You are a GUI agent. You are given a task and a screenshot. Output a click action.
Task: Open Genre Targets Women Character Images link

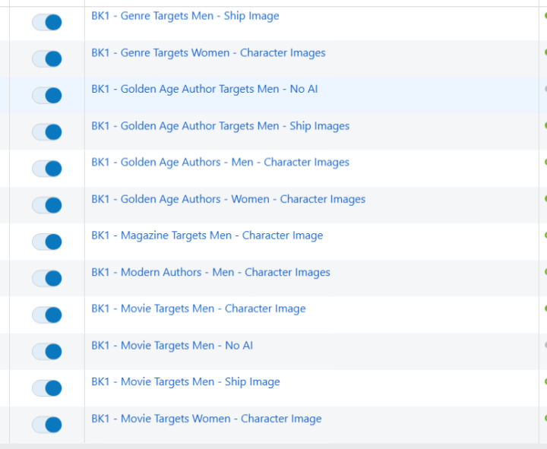pos(208,52)
